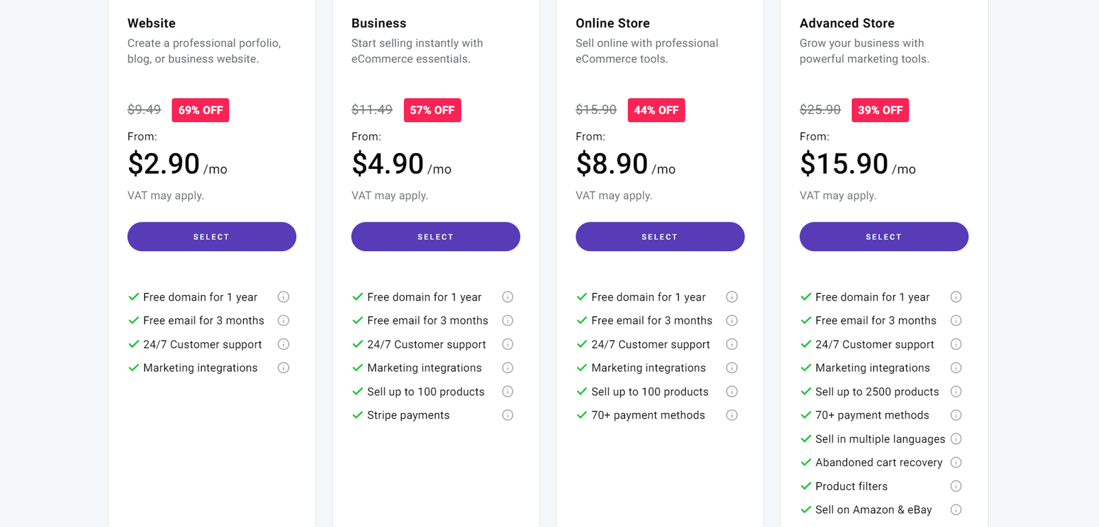Viewport: 1099px width, 527px height.
Task: Open info for Website plan 24/7 Customer support
Action: tap(283, 344)
